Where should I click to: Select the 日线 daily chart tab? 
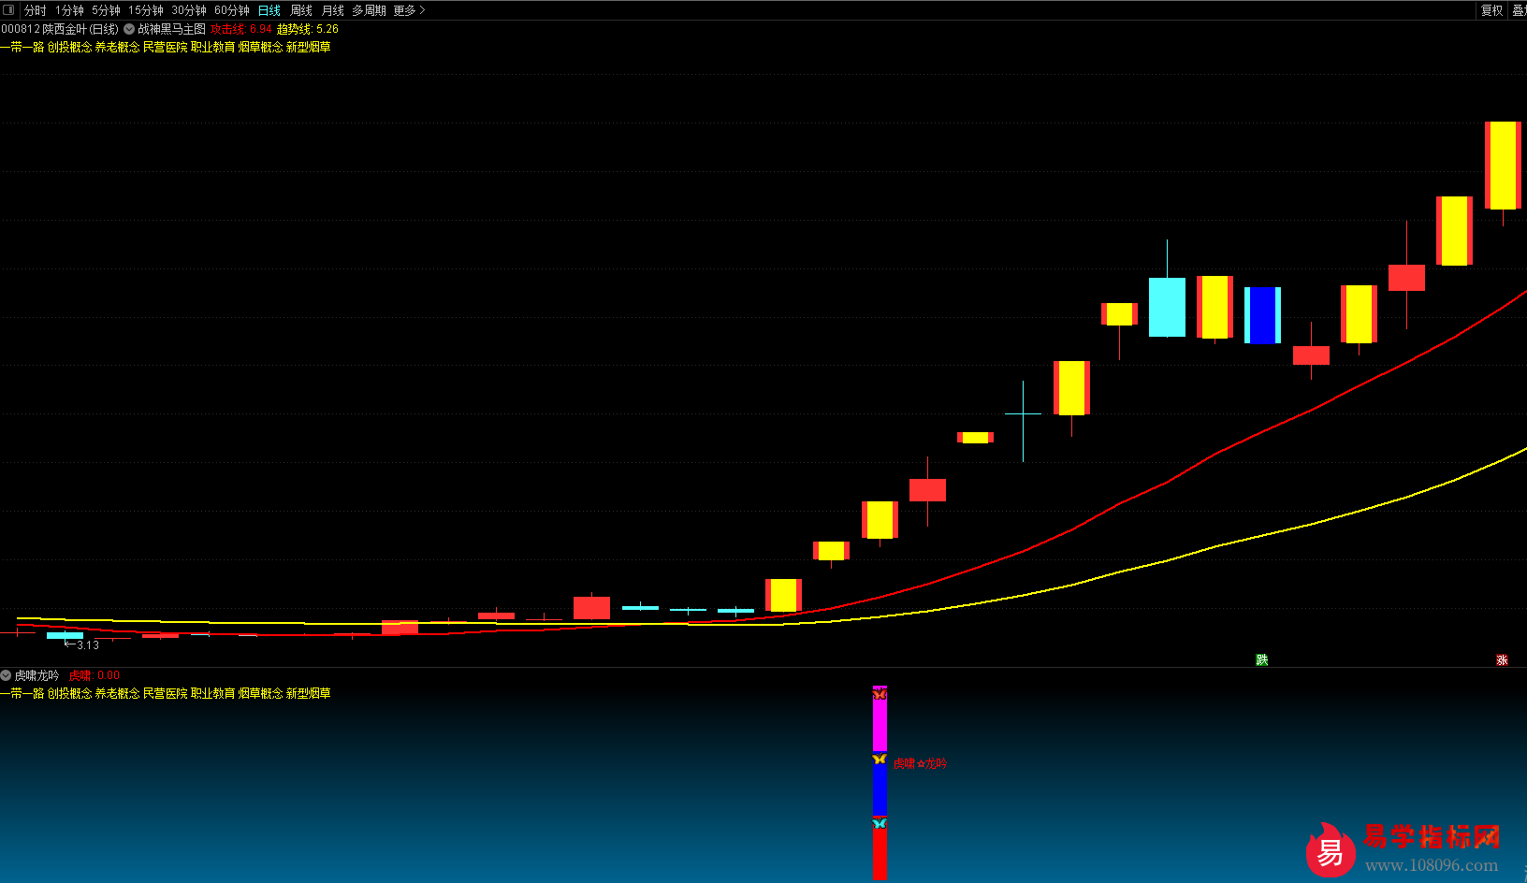click(x=269, y=10)
